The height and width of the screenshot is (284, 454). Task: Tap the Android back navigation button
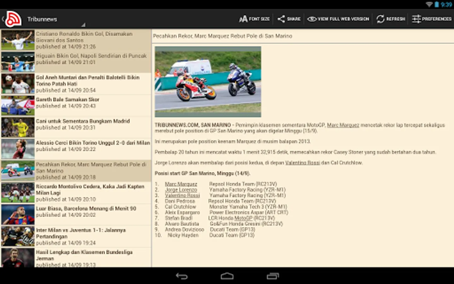pyautogui.click(x=182, y=276)
